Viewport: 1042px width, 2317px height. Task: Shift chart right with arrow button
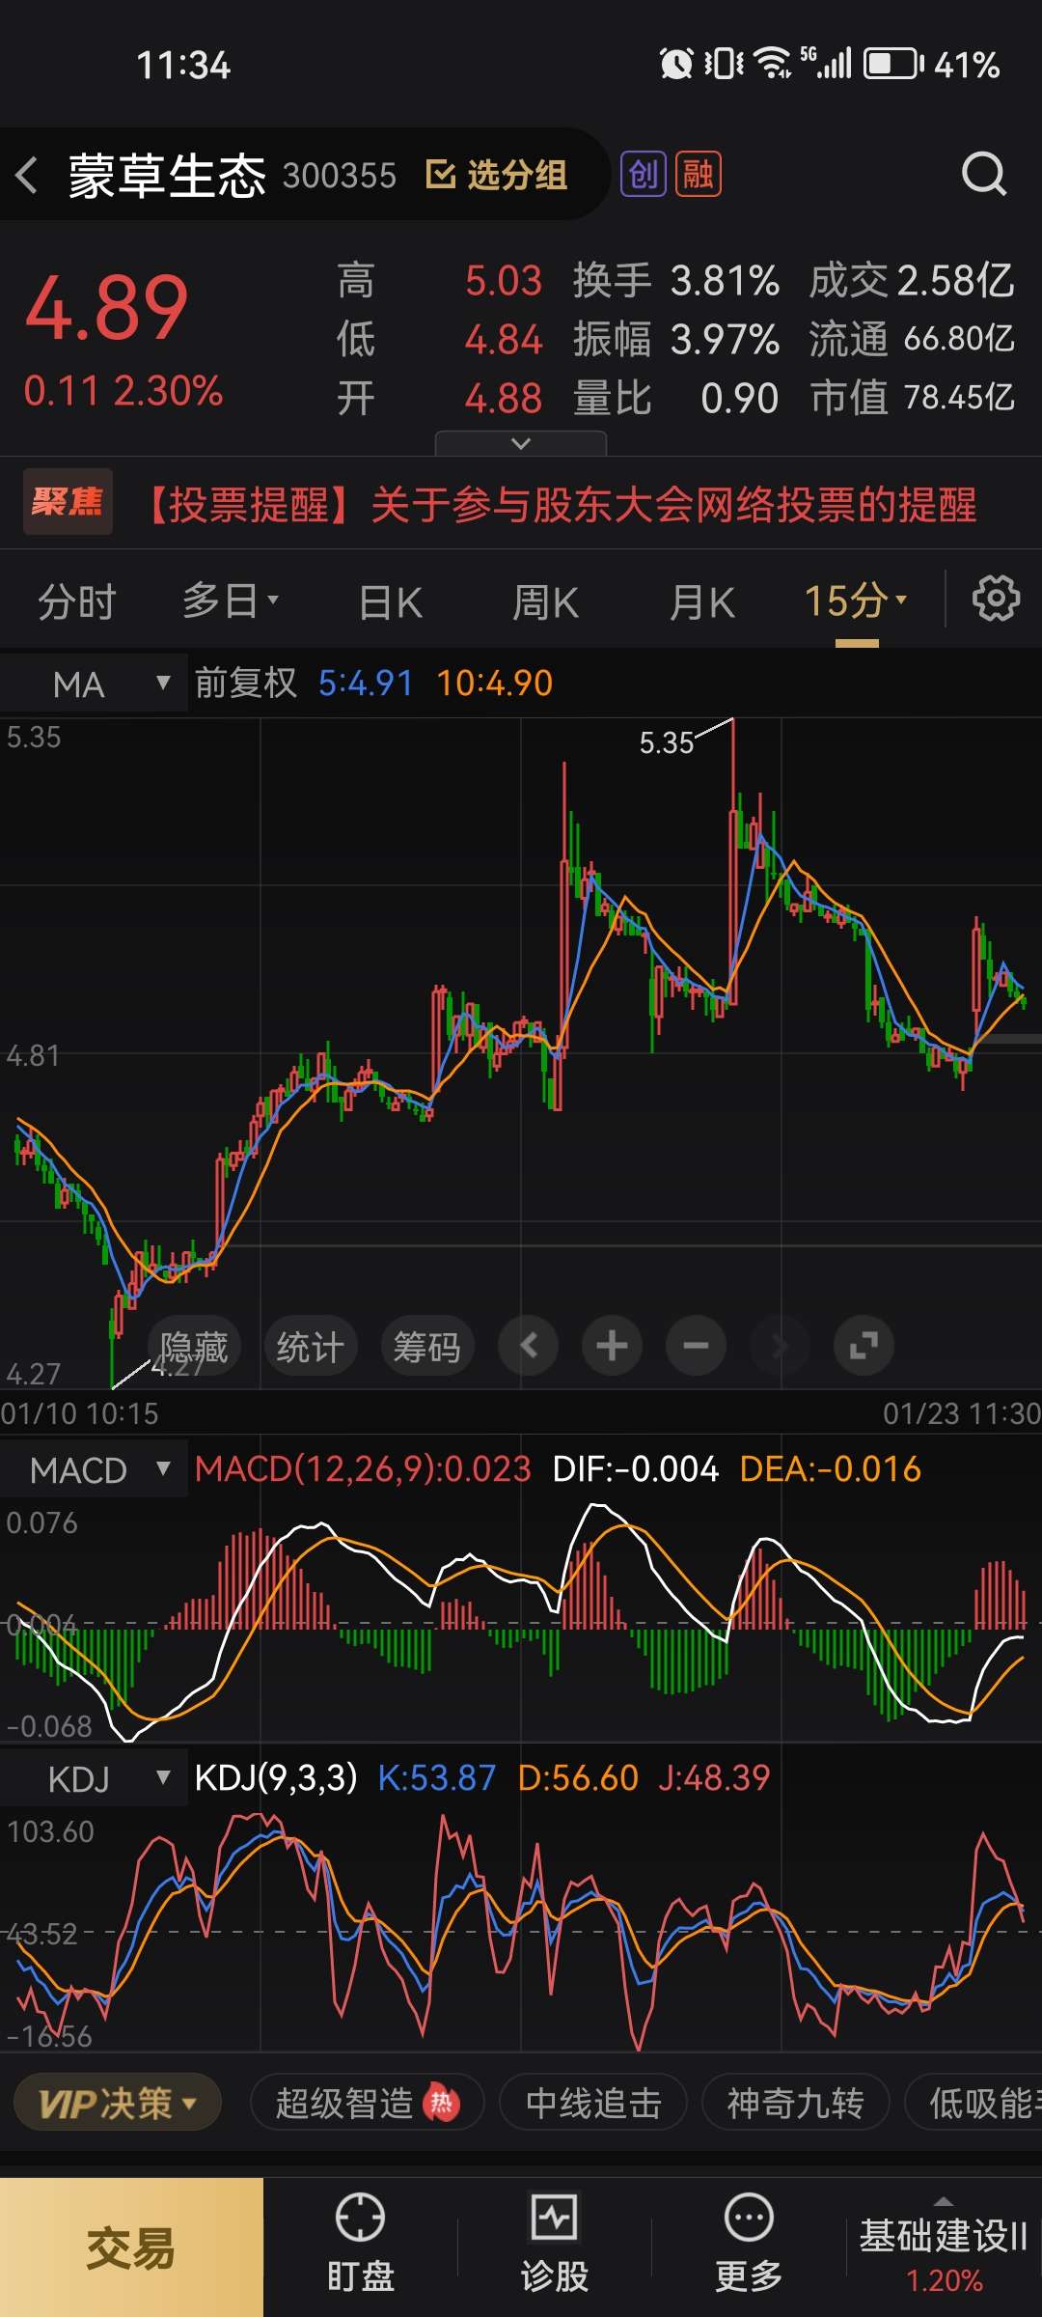780,1345
